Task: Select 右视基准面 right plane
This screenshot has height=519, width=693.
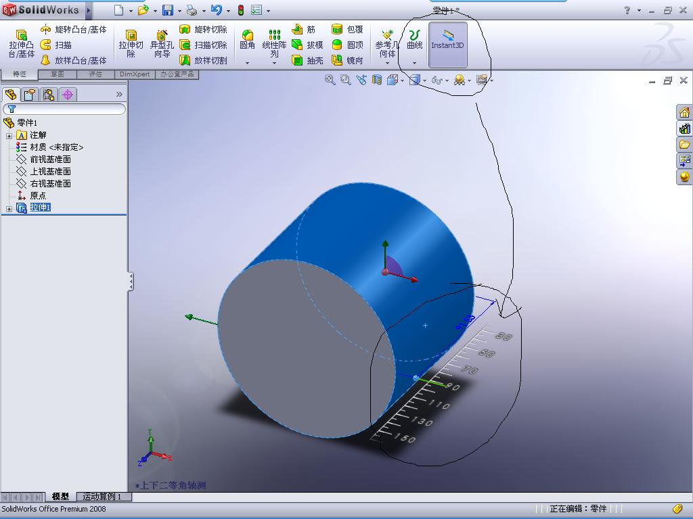Action: click(x=43, y=184)
